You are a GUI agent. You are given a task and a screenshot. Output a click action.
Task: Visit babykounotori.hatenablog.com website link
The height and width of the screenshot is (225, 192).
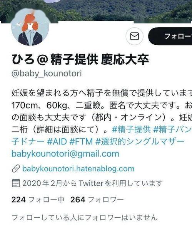[x=78, y=169]
